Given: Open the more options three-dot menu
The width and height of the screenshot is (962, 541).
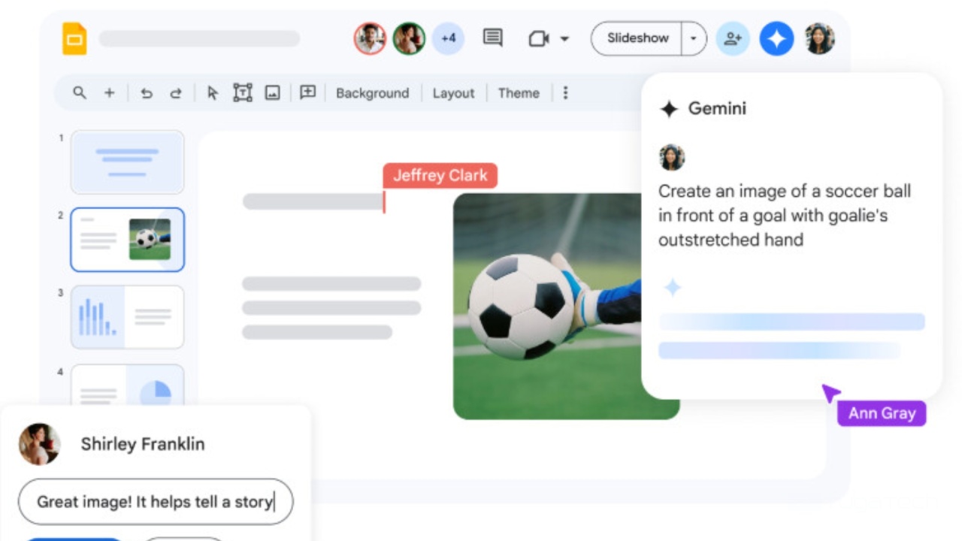Looking at the screenshot, I should 565,93.
